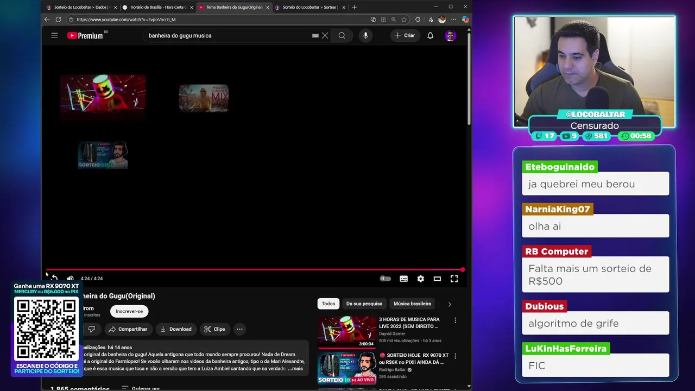This screenshot has width=695, height=391.
Task: Close the 'Horário de Brasília' tab
Action: [191, 8]
